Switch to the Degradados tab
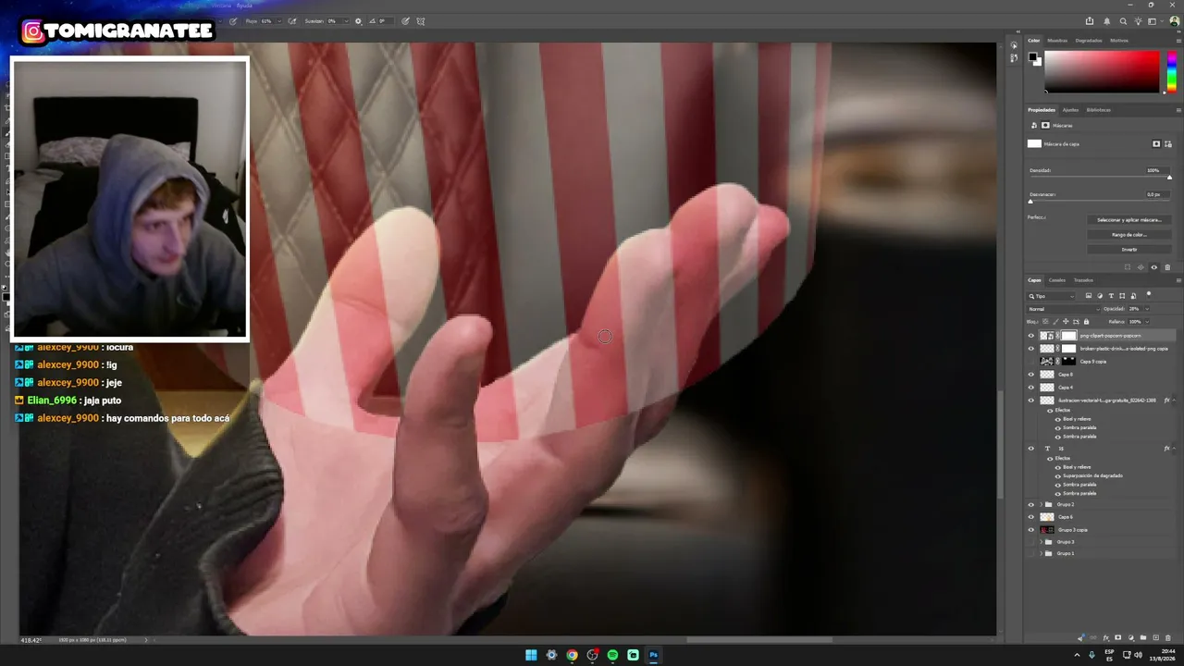Viewport: 1184px width, 666px height. coord(1089,41)
